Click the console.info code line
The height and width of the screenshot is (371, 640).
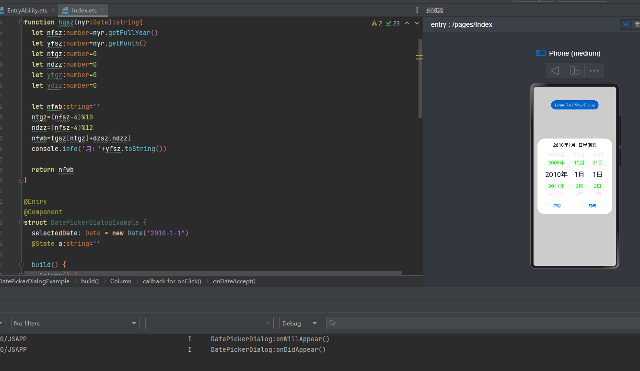point(99,149)
